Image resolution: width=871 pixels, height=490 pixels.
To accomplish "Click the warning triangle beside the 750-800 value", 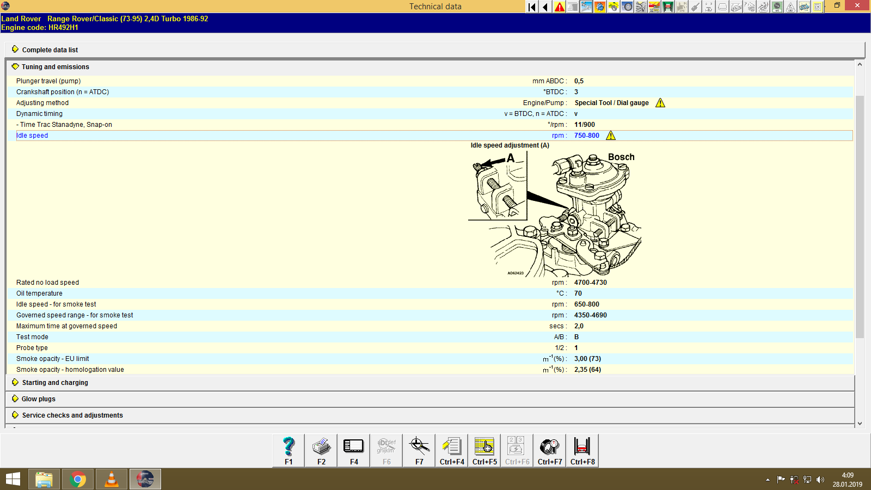I will coord(611,135).
